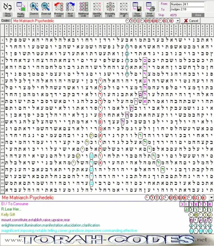Click the Cancel button

click(191, 21)
